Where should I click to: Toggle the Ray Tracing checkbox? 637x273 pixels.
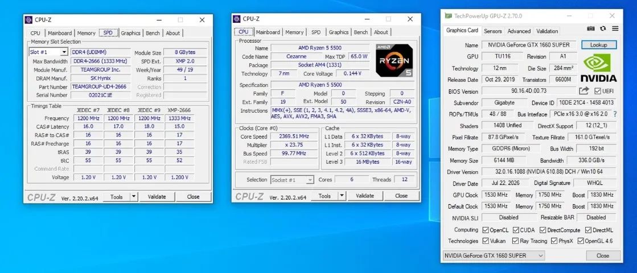point(516,241)
